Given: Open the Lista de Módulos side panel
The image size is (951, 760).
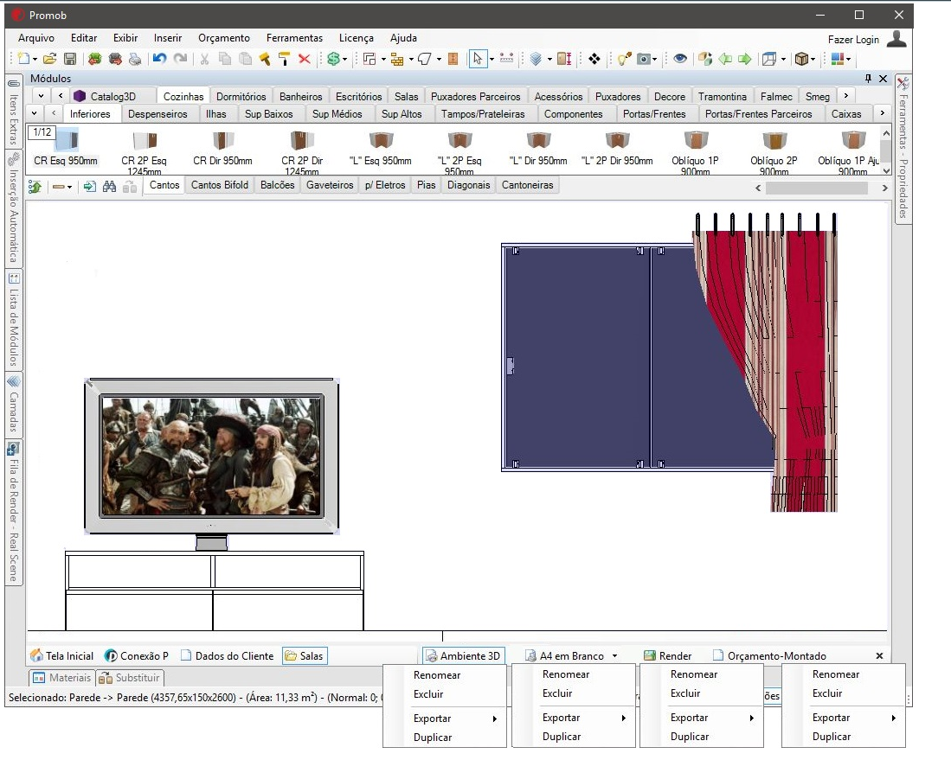Looking at the screenshot, I should coord(13,319).
